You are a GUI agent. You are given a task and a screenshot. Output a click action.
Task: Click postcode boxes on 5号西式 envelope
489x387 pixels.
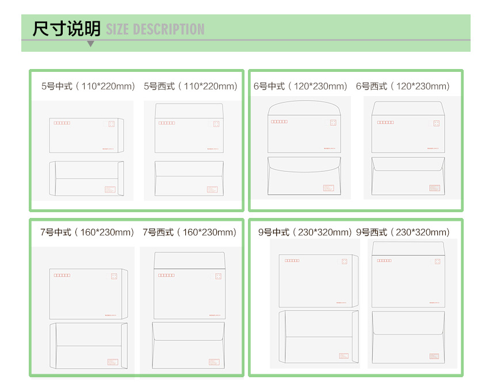point(166,123)
